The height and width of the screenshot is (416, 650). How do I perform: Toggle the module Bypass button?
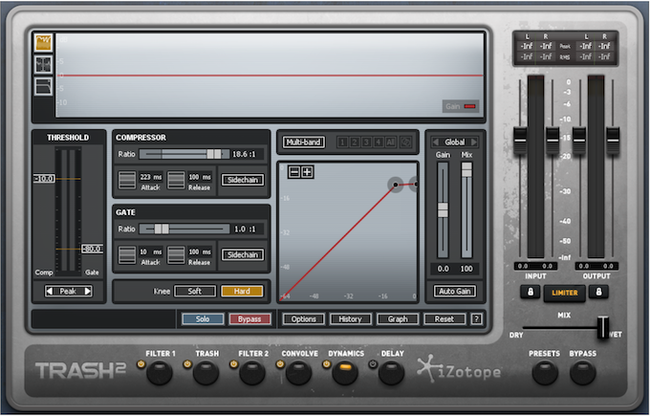pos(249,319)
